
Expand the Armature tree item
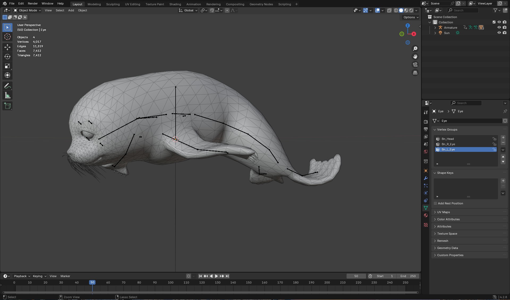pos(435,28)
